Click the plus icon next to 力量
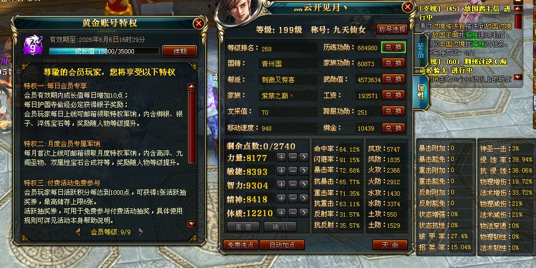 pos(281,158)
